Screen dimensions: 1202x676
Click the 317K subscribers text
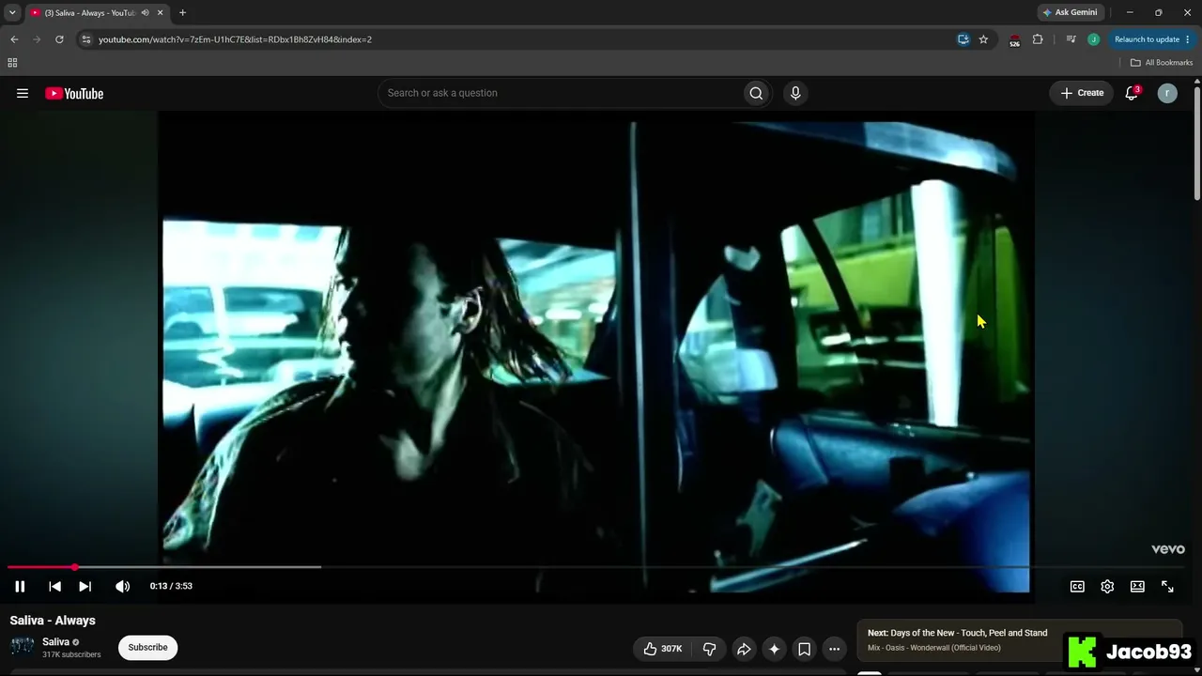[x=71, y=654]
